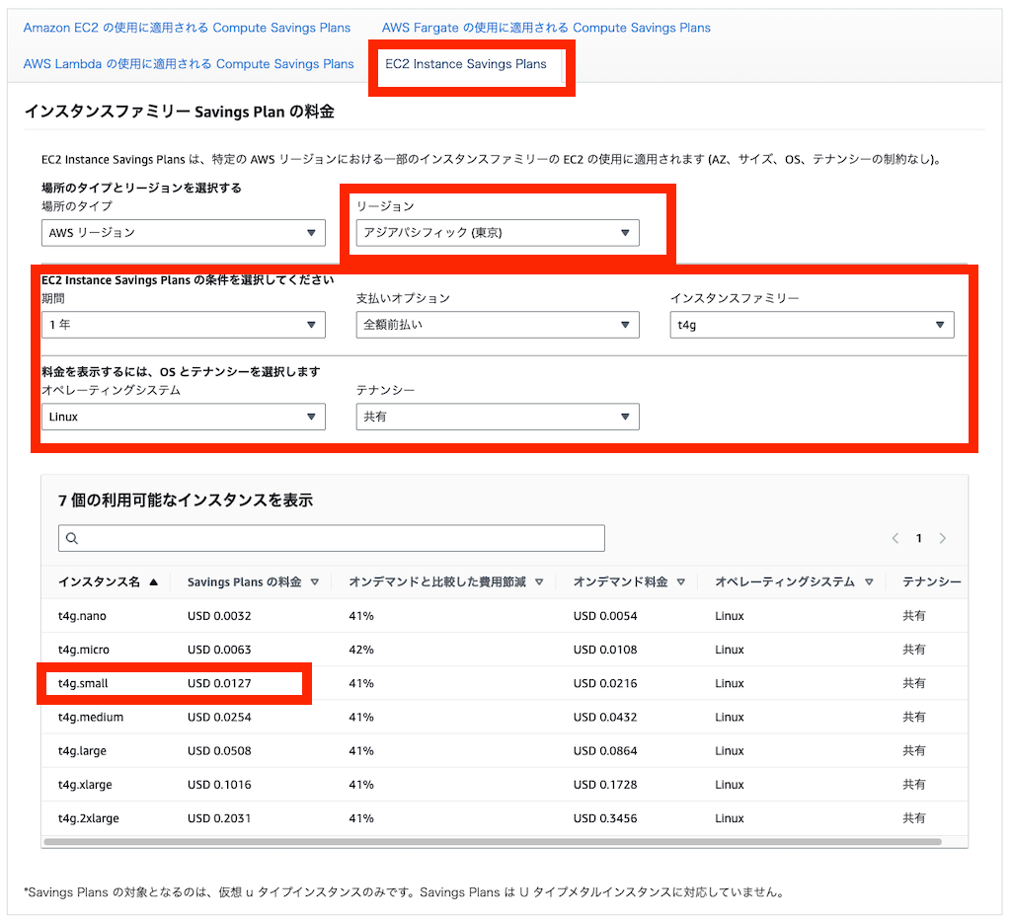Select the t4g.xlarge instance name
Image resolution: width=1011 pixels, height=922 pixels.
[x=85, y=785]
